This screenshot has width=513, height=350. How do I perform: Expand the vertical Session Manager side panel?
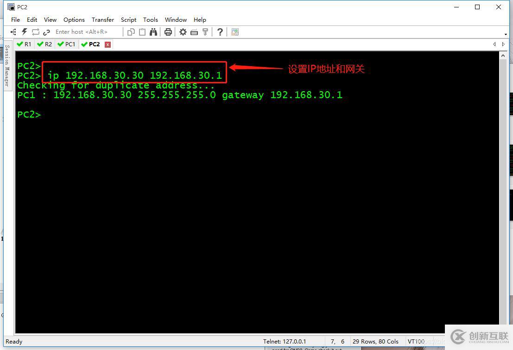point(7,65)
